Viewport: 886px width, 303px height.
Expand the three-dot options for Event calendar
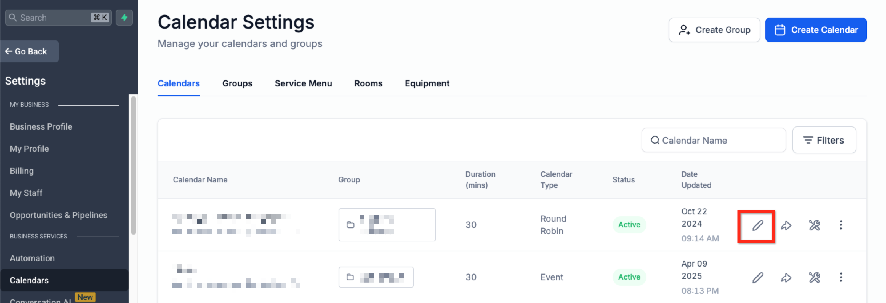pos(841,277)
